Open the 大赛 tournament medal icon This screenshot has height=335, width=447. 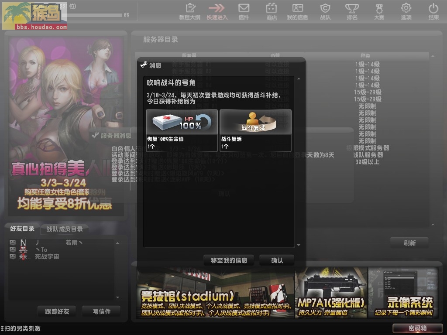[379, 11]
